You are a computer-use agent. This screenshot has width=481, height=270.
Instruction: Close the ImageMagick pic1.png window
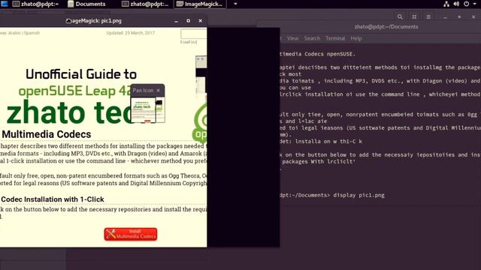click(201, 21)
